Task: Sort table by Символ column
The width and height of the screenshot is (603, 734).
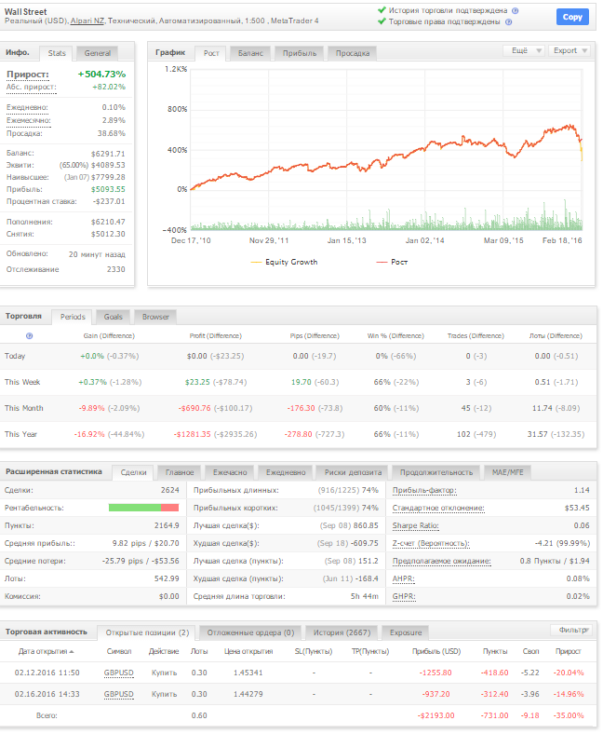Action: click(119, 652)
